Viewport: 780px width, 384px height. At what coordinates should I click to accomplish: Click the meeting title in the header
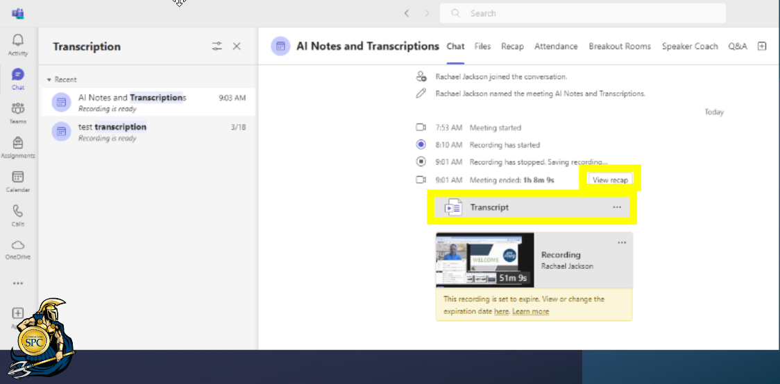coord(368,46)
